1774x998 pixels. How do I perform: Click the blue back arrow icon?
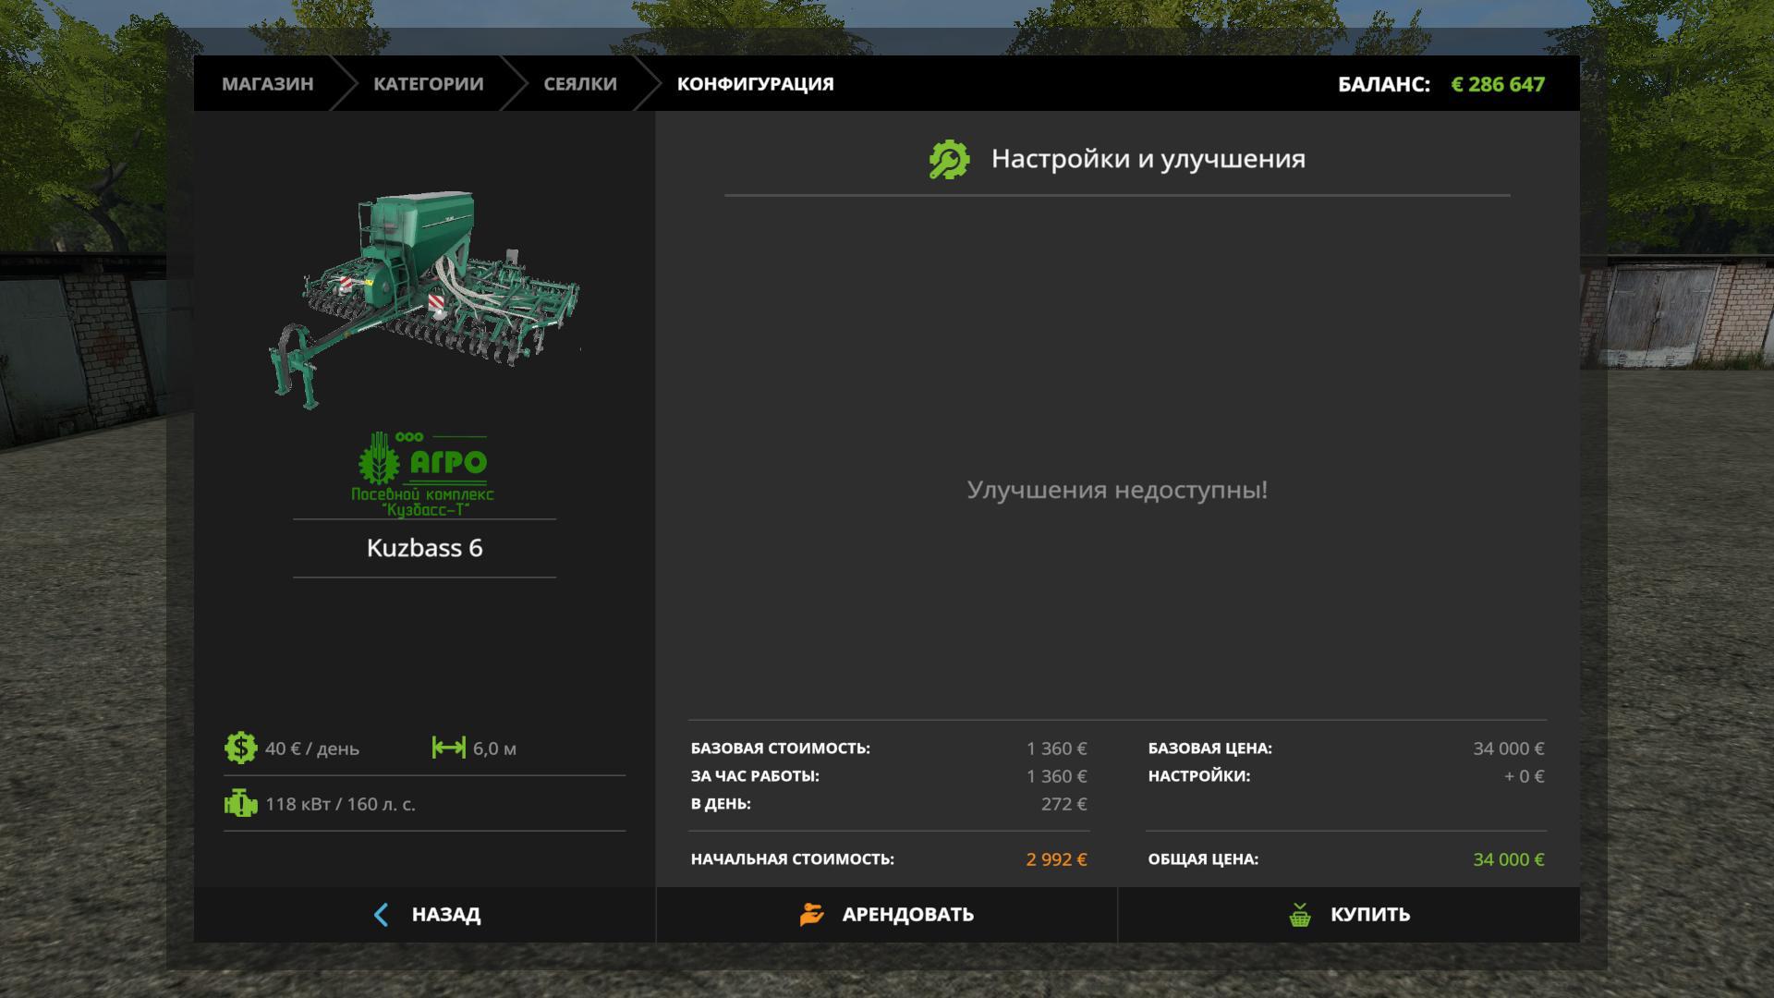coord(382,915)
